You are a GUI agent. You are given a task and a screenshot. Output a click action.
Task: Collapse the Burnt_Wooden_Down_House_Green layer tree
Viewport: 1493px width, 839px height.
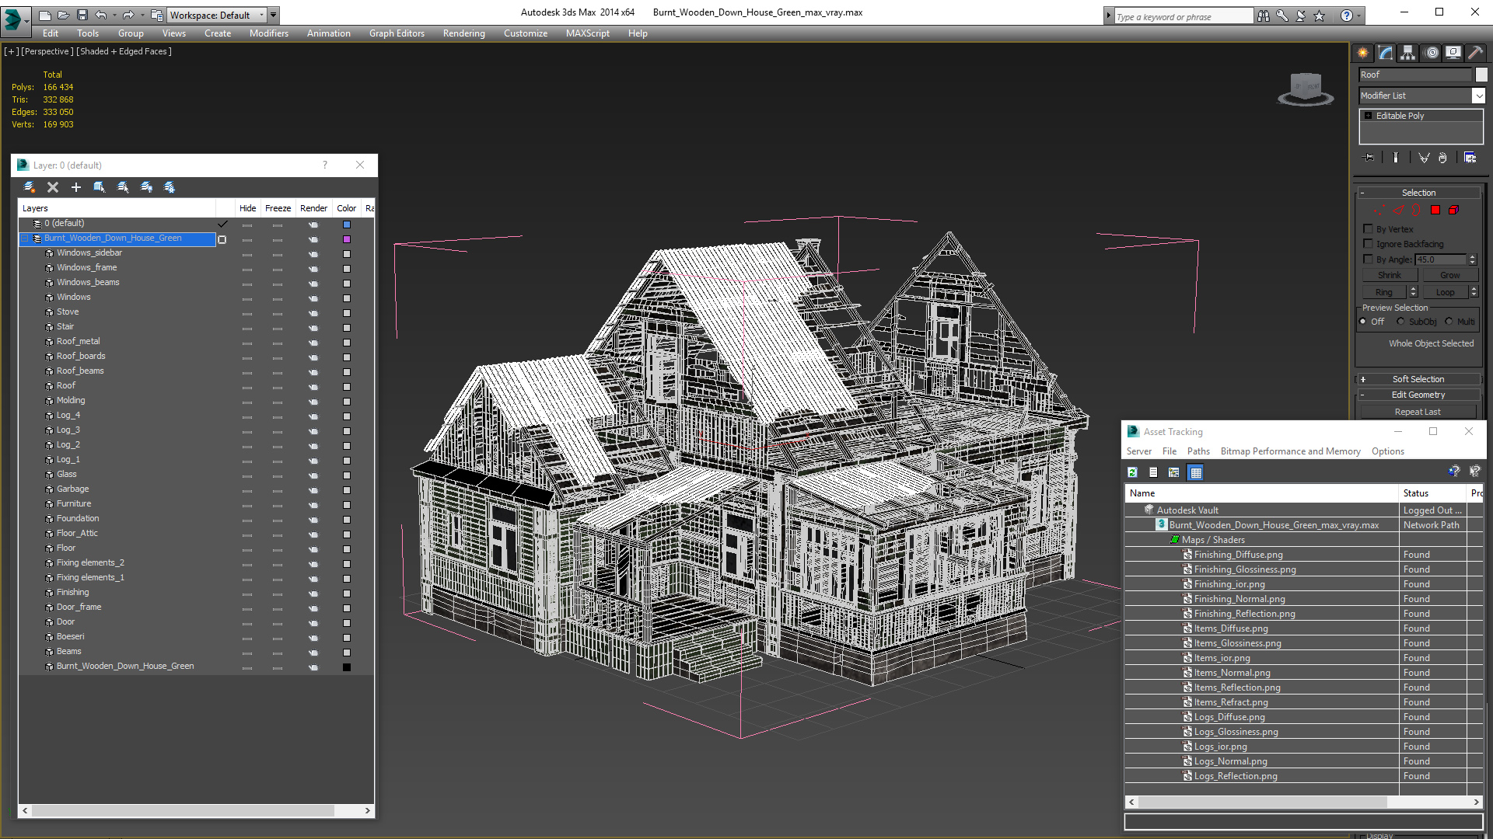(x=25, y=238)
